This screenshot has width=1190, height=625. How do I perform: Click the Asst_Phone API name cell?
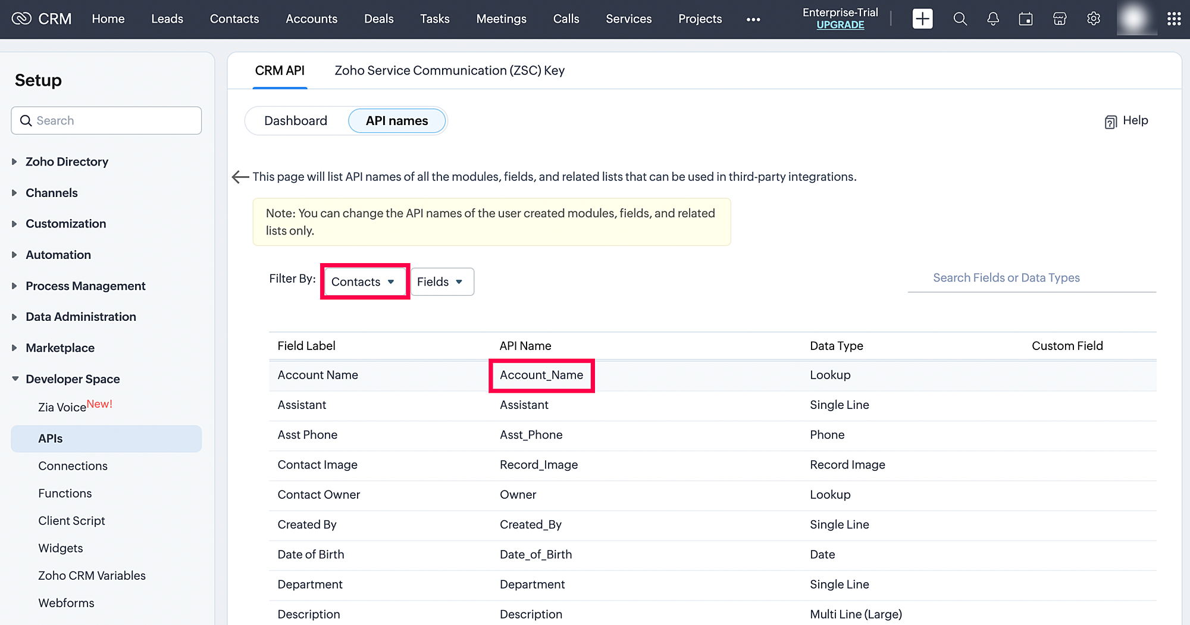(531, 435)
